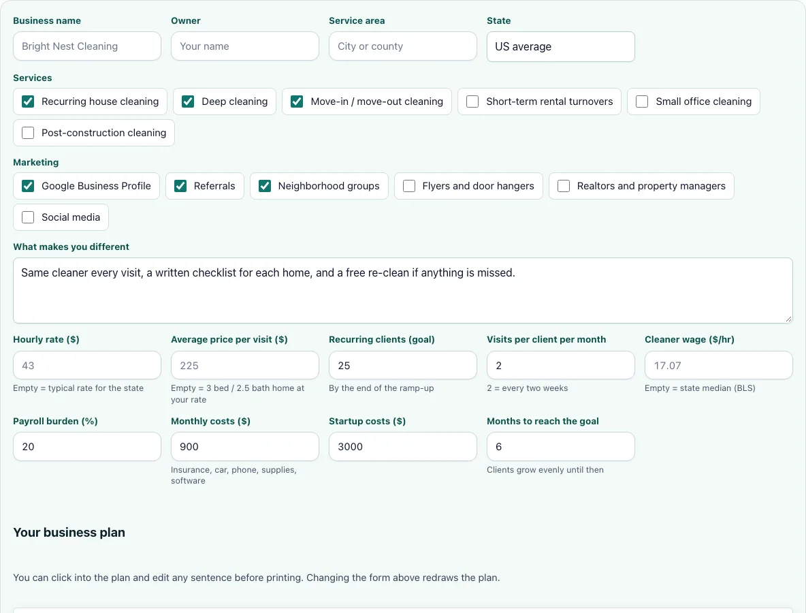Check Flyers and door hangers

coord(409,186)
